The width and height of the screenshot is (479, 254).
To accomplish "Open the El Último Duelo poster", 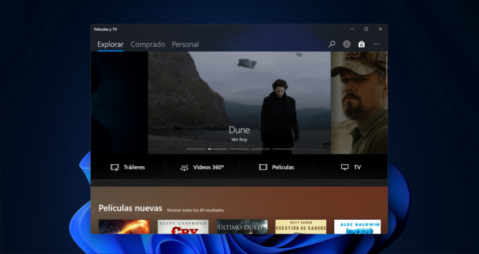I will tap(242, 227).
